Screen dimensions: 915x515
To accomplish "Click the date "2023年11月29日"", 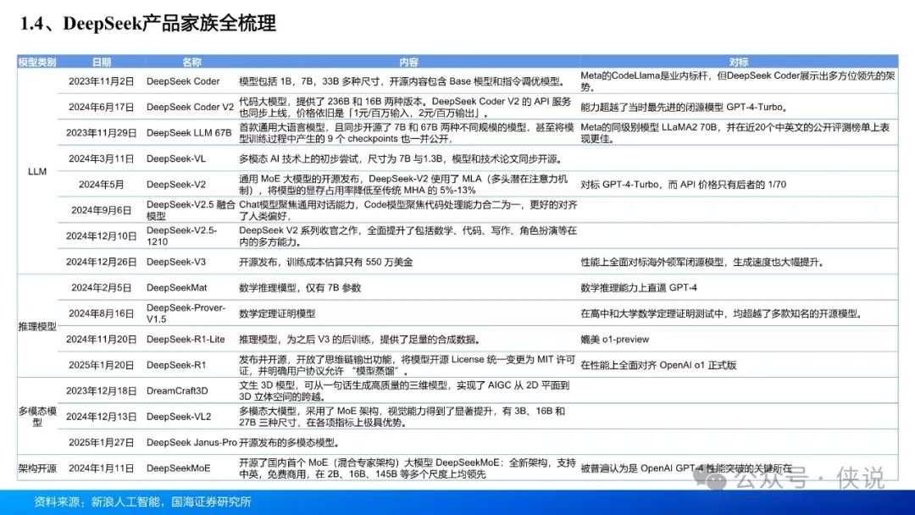I will 102,132.
